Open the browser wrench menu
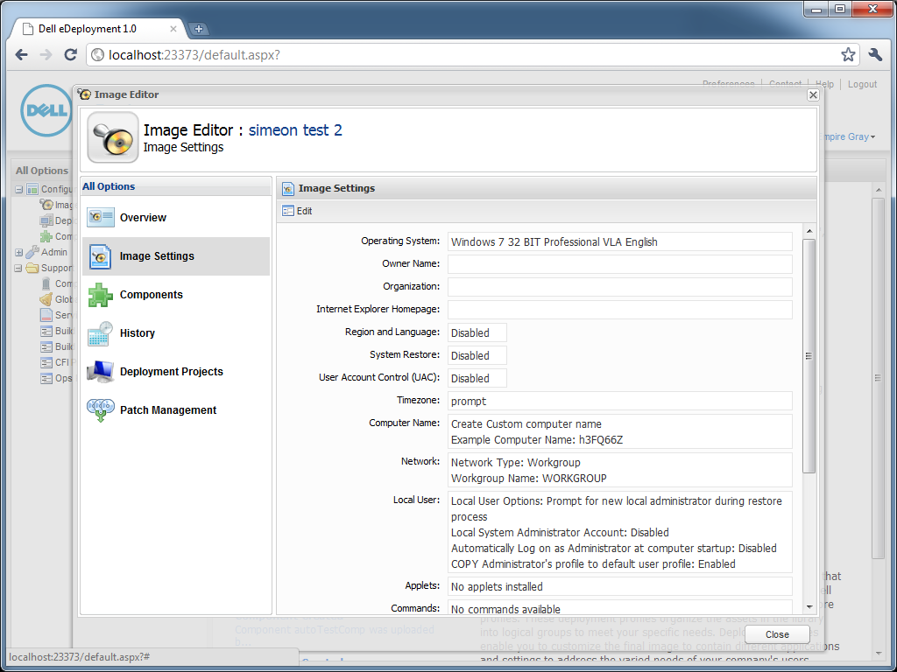This screenshot has width=897, height=672. (875, 55)
